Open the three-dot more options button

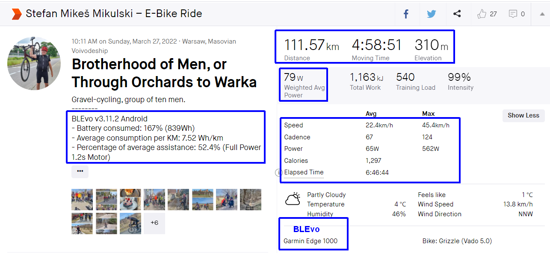point(80,171)
